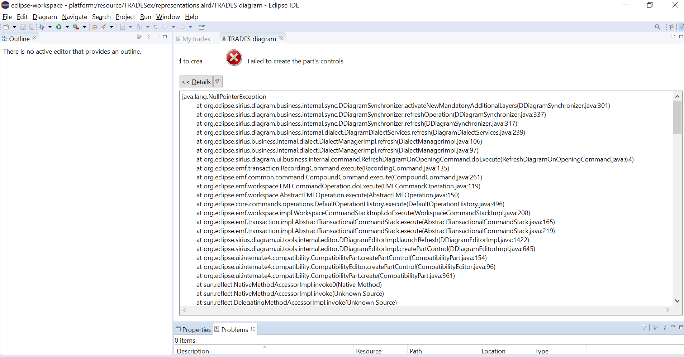The width and height of the screenshot is (684, 357).
Task: Click the Search flashlight toolbar icon
Action: click(x=104, y=27)
